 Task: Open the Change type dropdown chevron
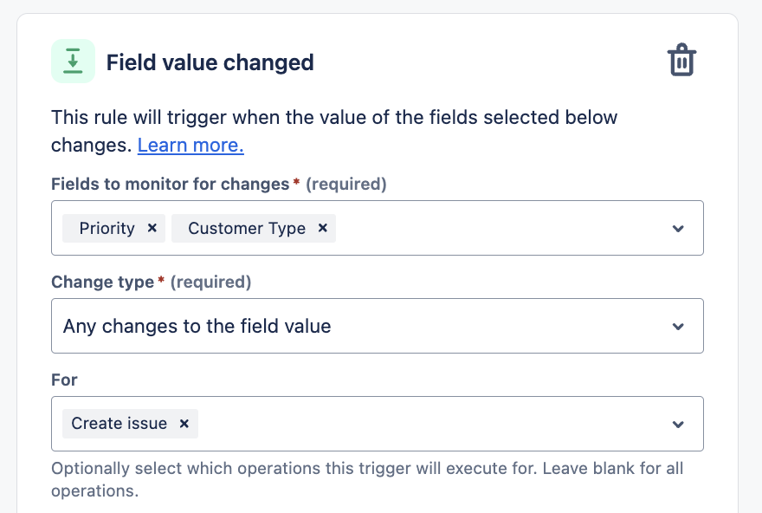pos(678,327)
